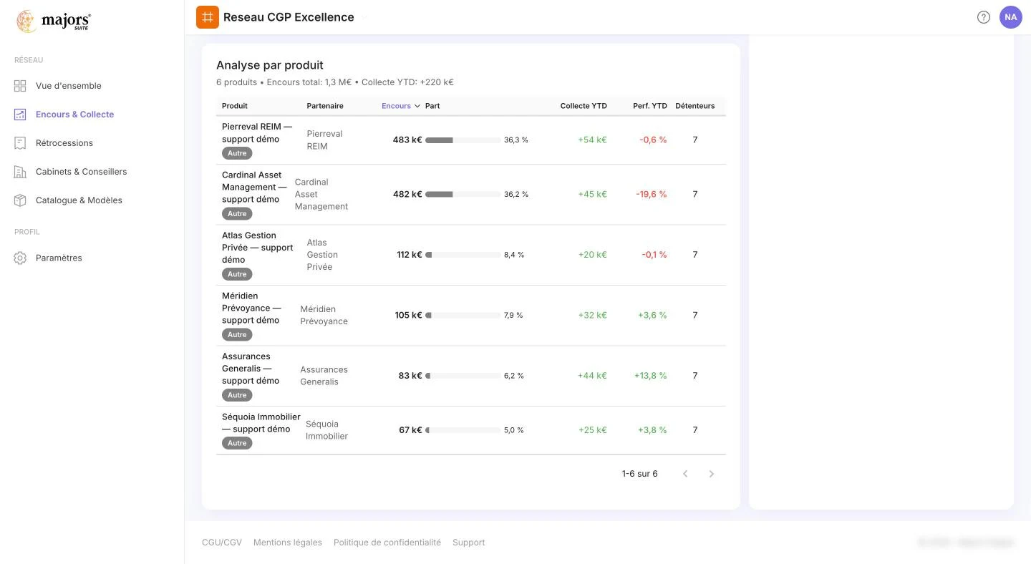Viewport: 1031px width, 564px height.
Task: Click the Atlas Gestion Privée share bar
Action: [463, 255]
